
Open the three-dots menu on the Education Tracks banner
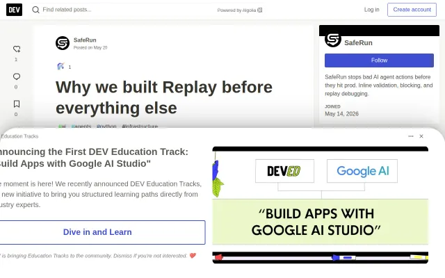coord(411,136)
